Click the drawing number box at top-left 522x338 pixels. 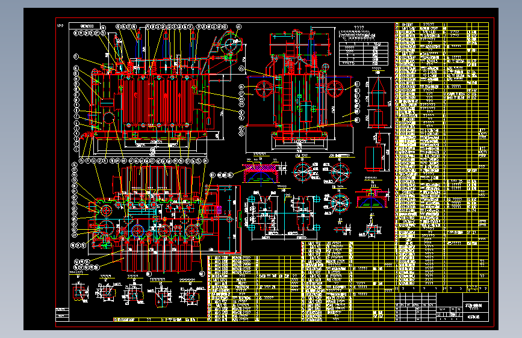85,26
